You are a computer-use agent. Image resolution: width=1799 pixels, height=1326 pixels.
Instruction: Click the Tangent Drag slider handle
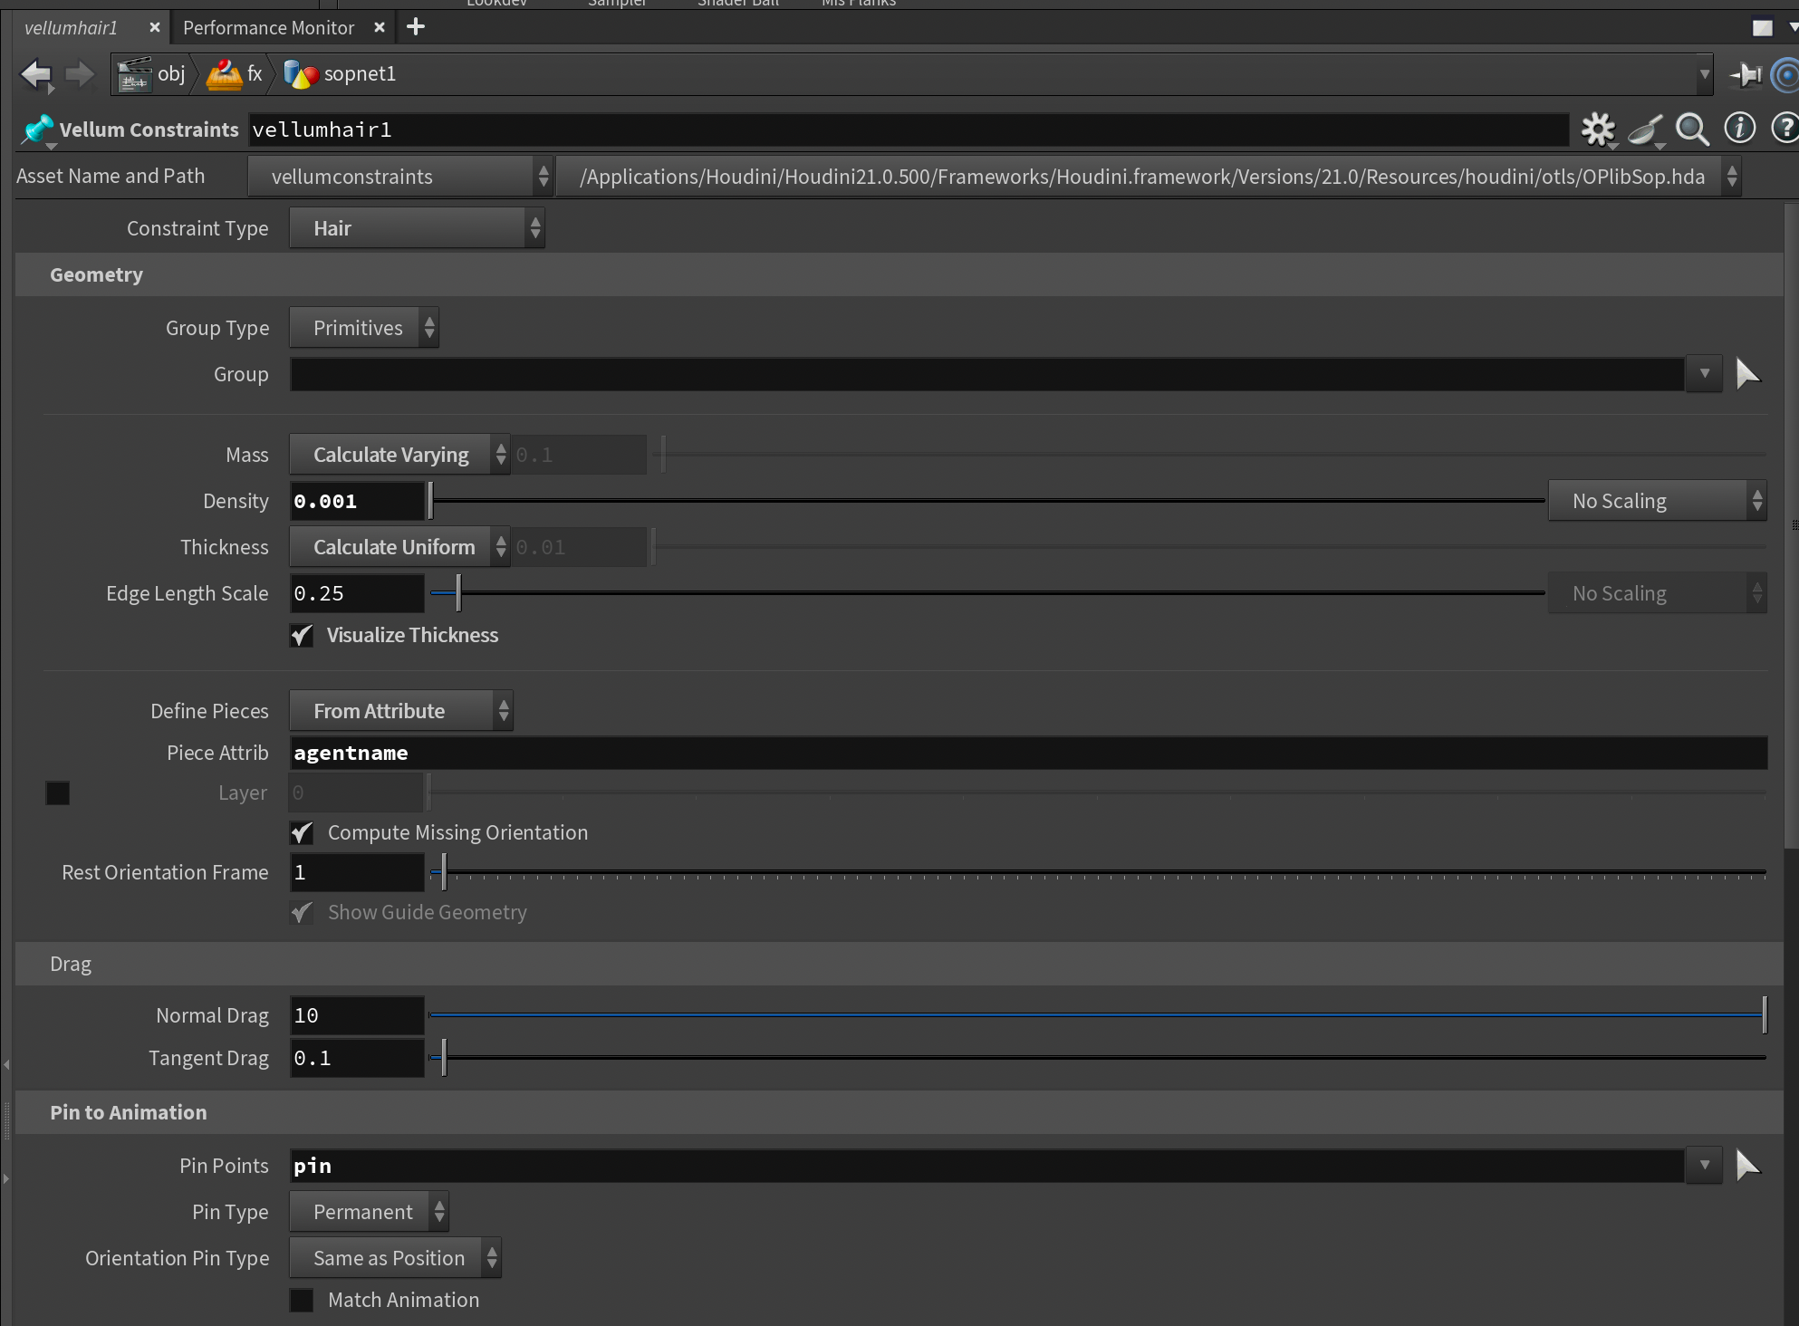(443, 1058)
